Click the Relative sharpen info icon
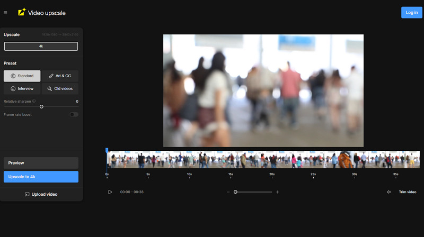Screen dimensions: 424x237 (x=34, y=101)
